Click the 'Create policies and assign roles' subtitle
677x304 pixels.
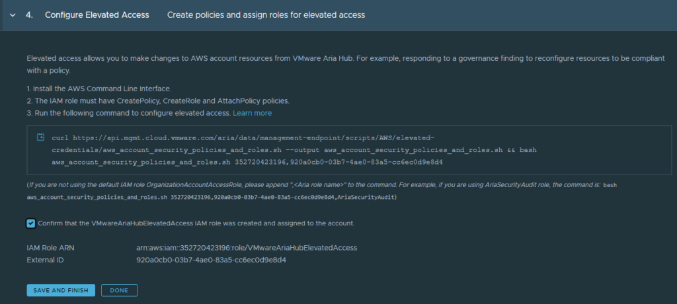coord(266,15)
